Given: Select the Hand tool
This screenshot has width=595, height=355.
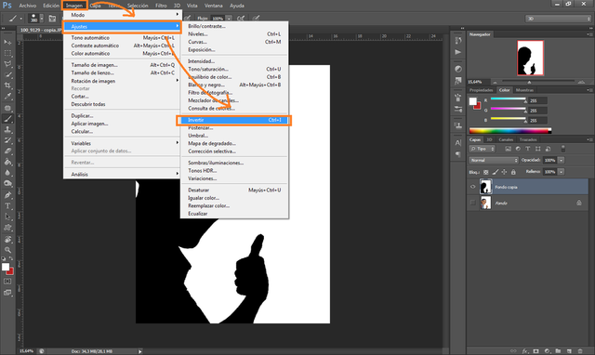Looking at the screenshot, I should tap(7, 240).
